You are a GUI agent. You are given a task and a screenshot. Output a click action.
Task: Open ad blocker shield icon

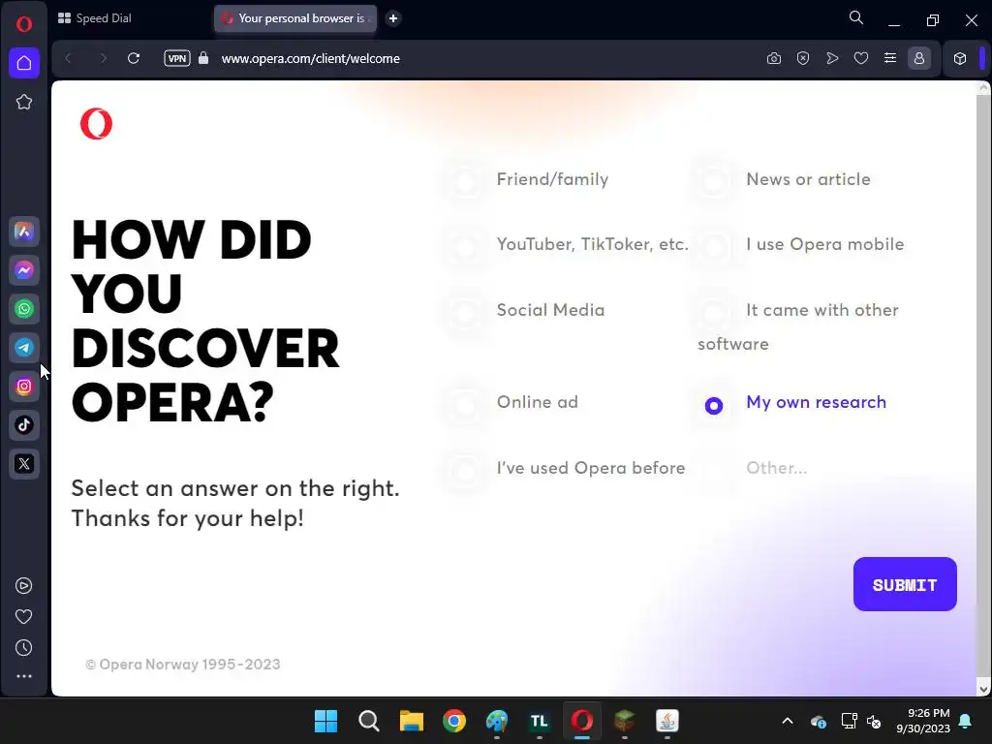click(x=803, y=58)
